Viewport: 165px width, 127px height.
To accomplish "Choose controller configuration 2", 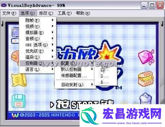I will click(106, 70).
